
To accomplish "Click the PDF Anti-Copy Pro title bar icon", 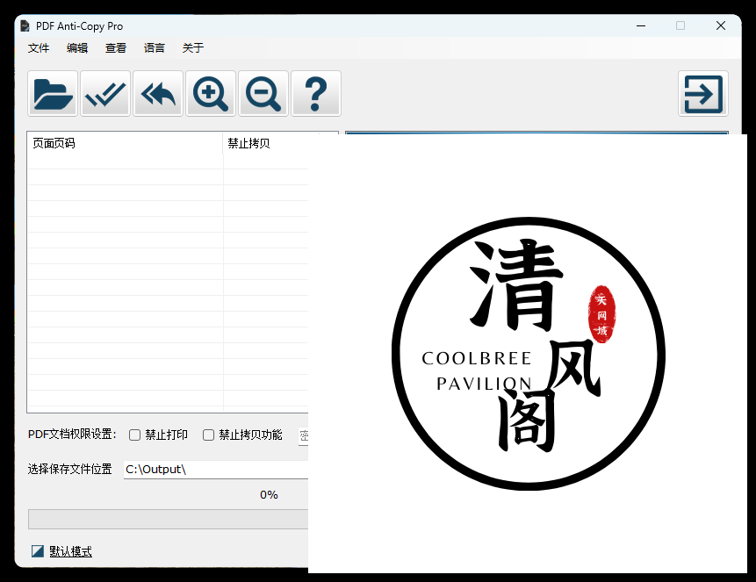I will pyautogui.click(x=25, y=26).
